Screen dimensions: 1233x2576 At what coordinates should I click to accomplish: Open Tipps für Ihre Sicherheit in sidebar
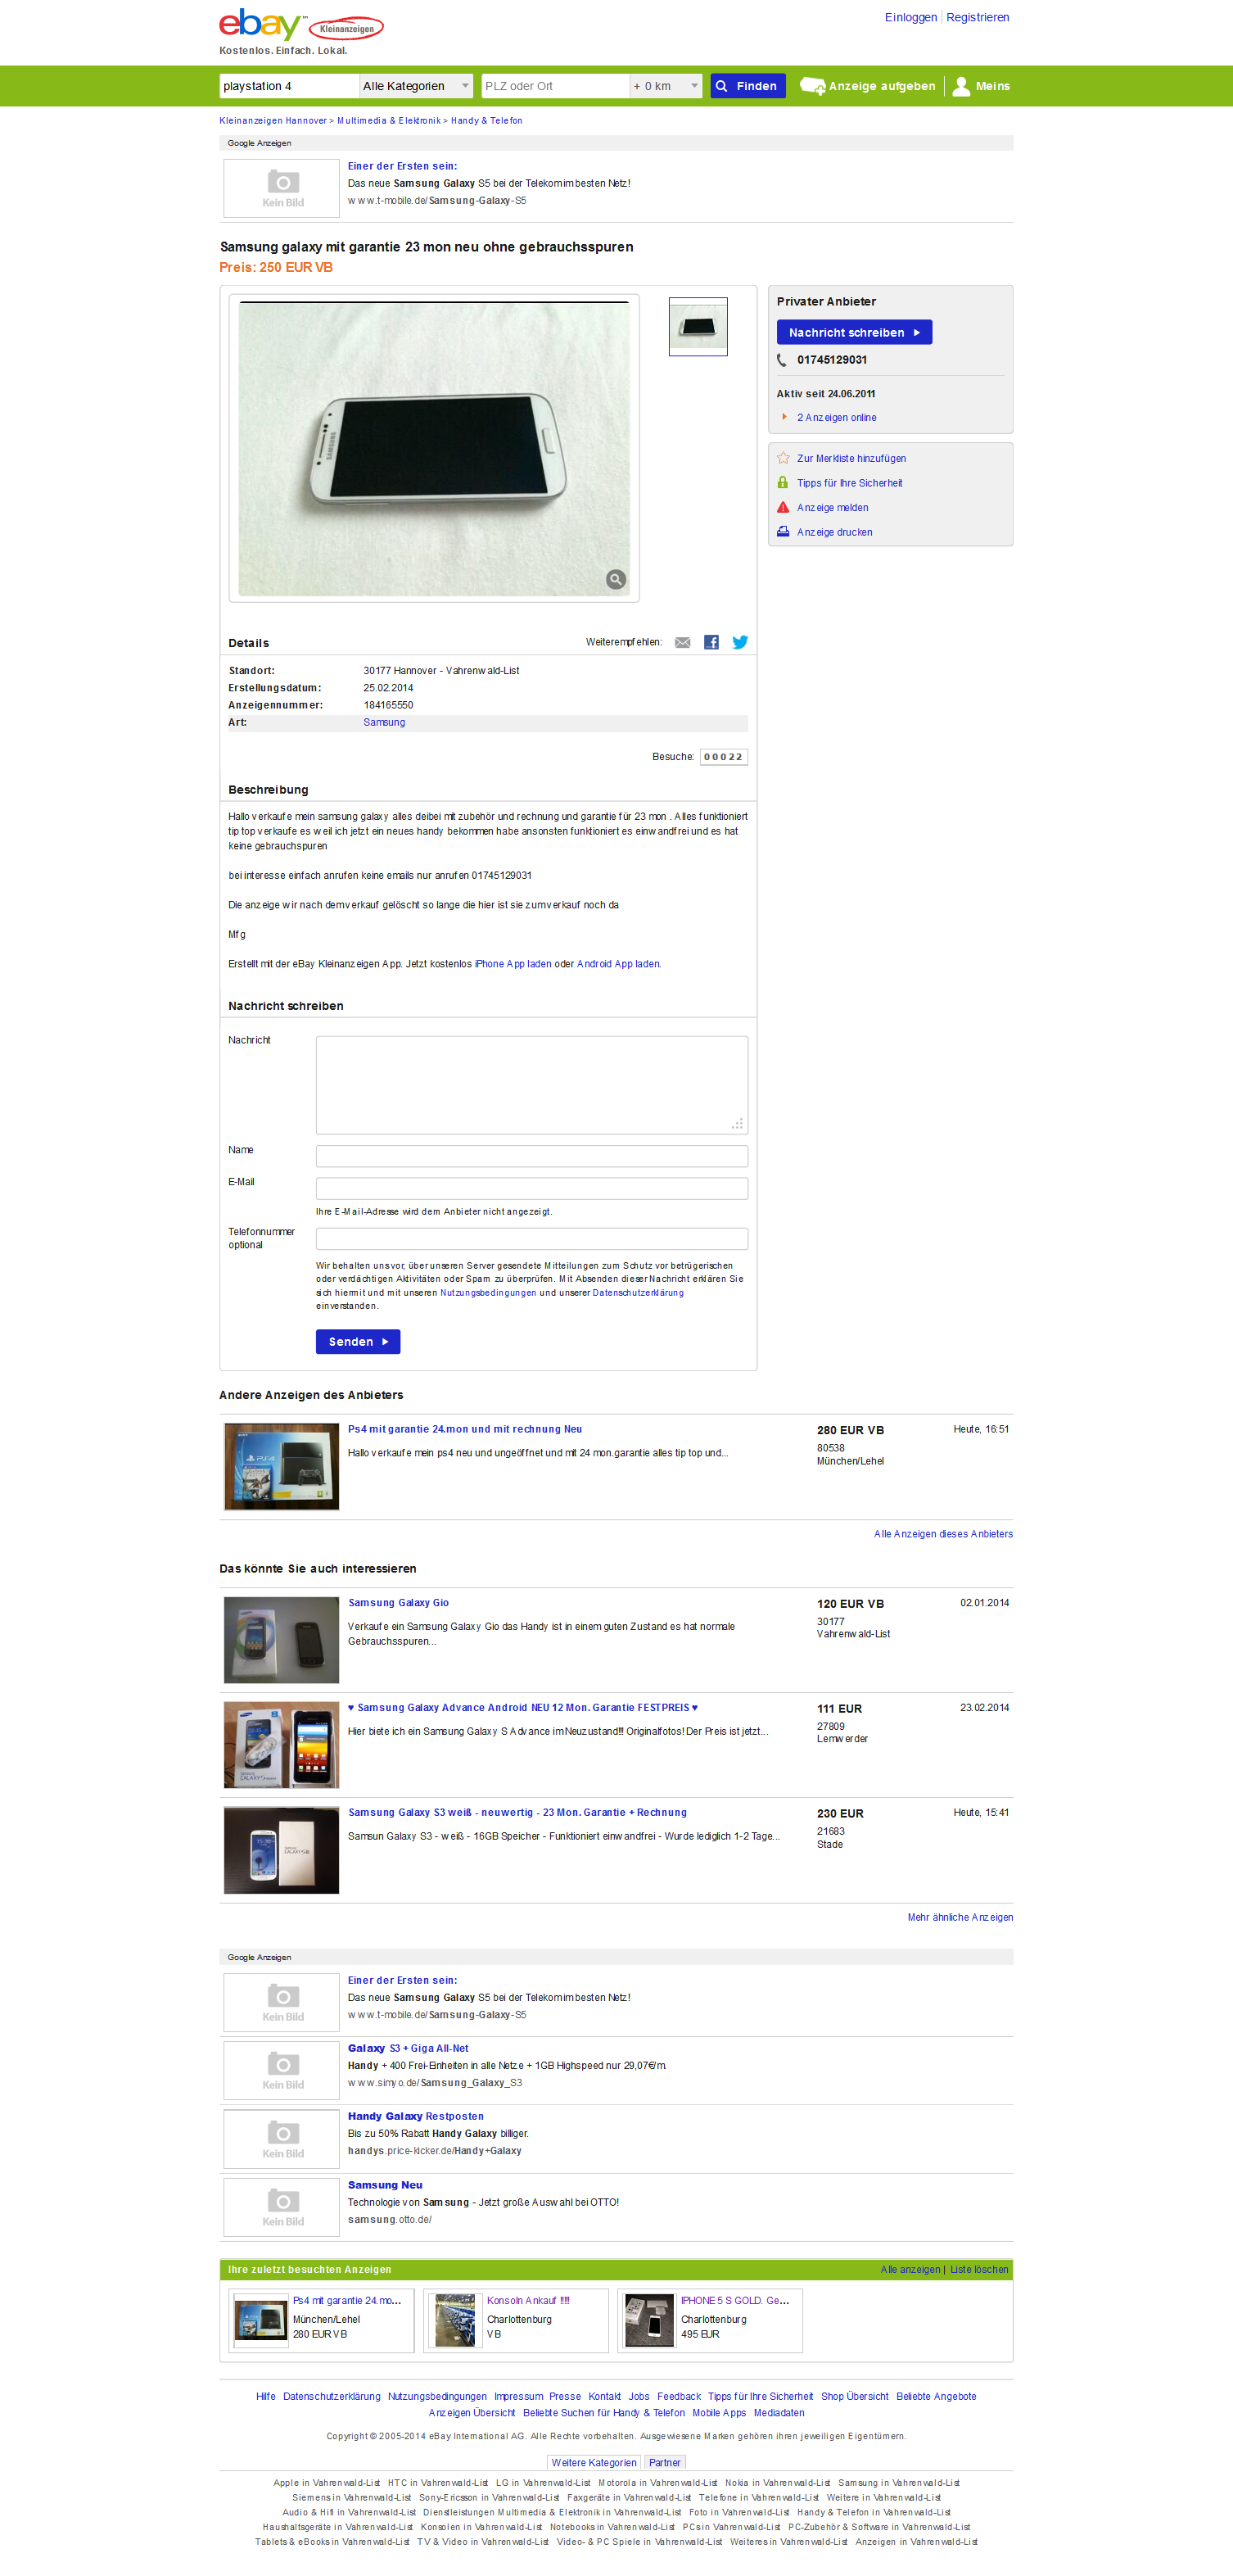(x=849, y=483)
